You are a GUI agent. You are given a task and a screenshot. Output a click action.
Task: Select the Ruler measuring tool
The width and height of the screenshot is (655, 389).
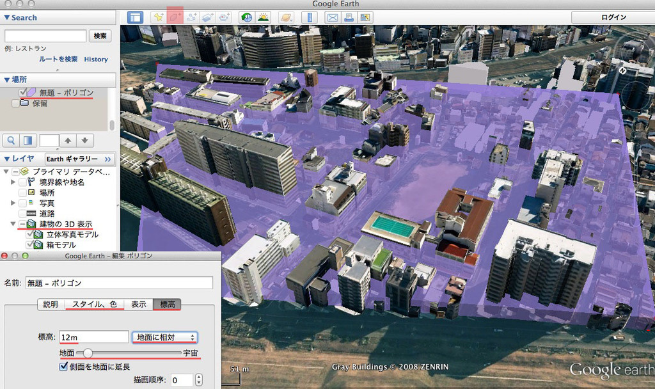point(310,17)
